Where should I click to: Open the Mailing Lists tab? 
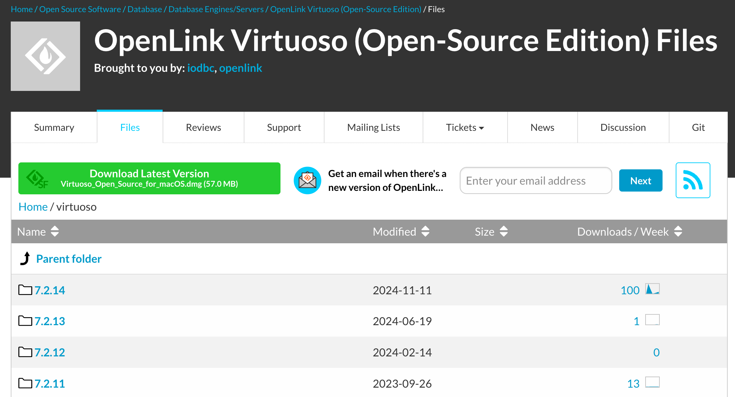coord(373,127)
